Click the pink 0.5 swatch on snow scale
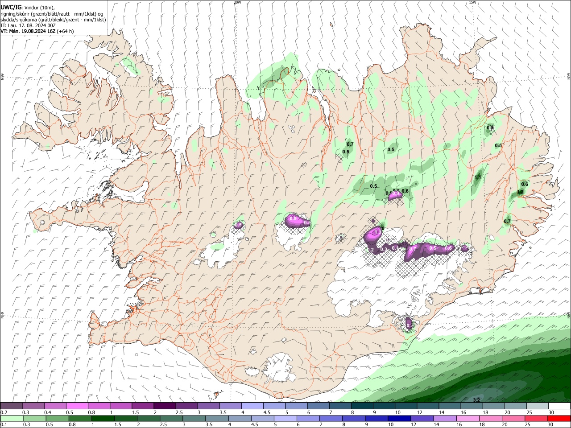Image resolution: width=571 pixels, height=428 pixels. point(77,406)
